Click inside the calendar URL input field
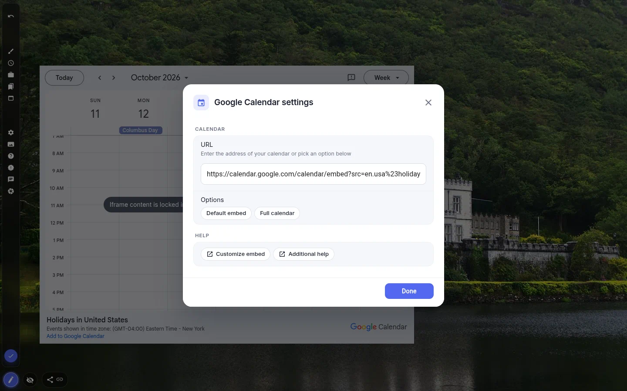The width and height of the screenshot is (627, 391). tap(313, 174)
